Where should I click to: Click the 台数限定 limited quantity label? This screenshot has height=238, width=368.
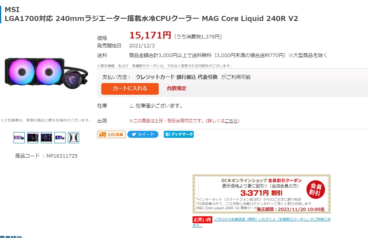176,89
